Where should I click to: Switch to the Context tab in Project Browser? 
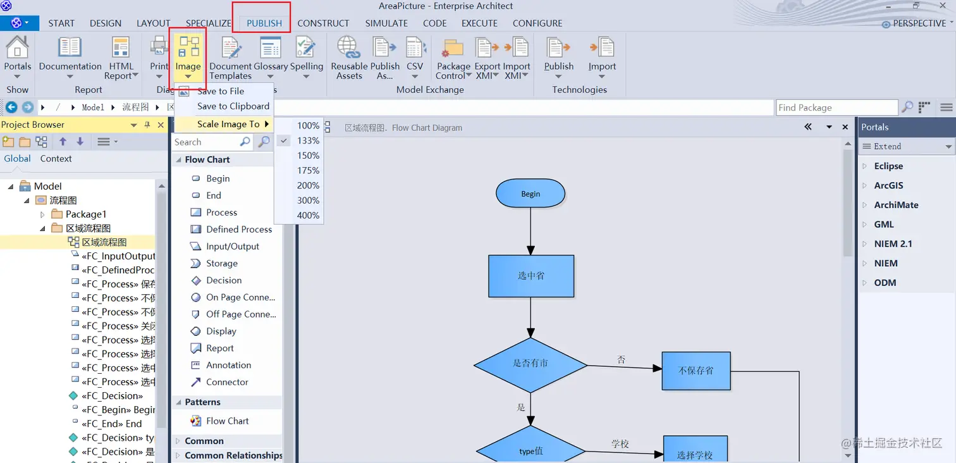pos(56,159)
